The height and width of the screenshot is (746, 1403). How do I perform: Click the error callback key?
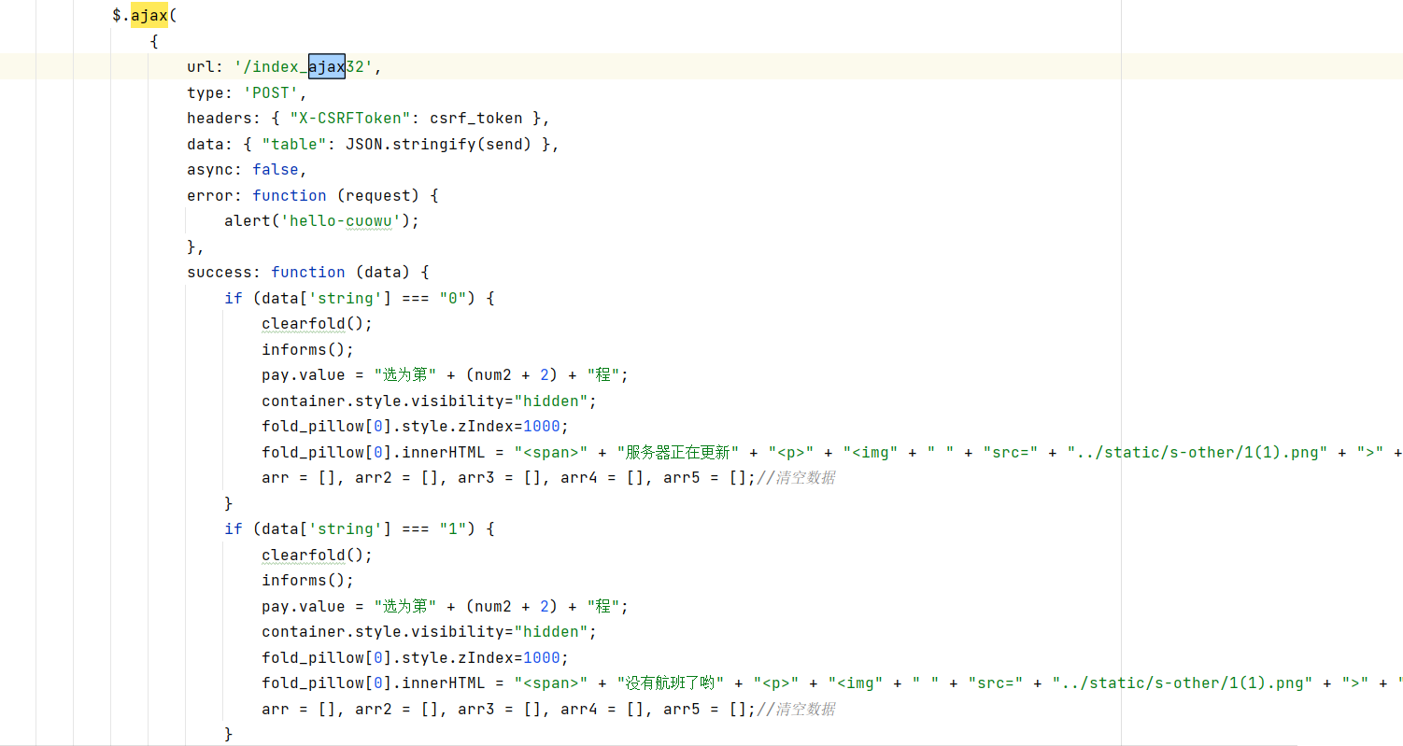(210, 195)
